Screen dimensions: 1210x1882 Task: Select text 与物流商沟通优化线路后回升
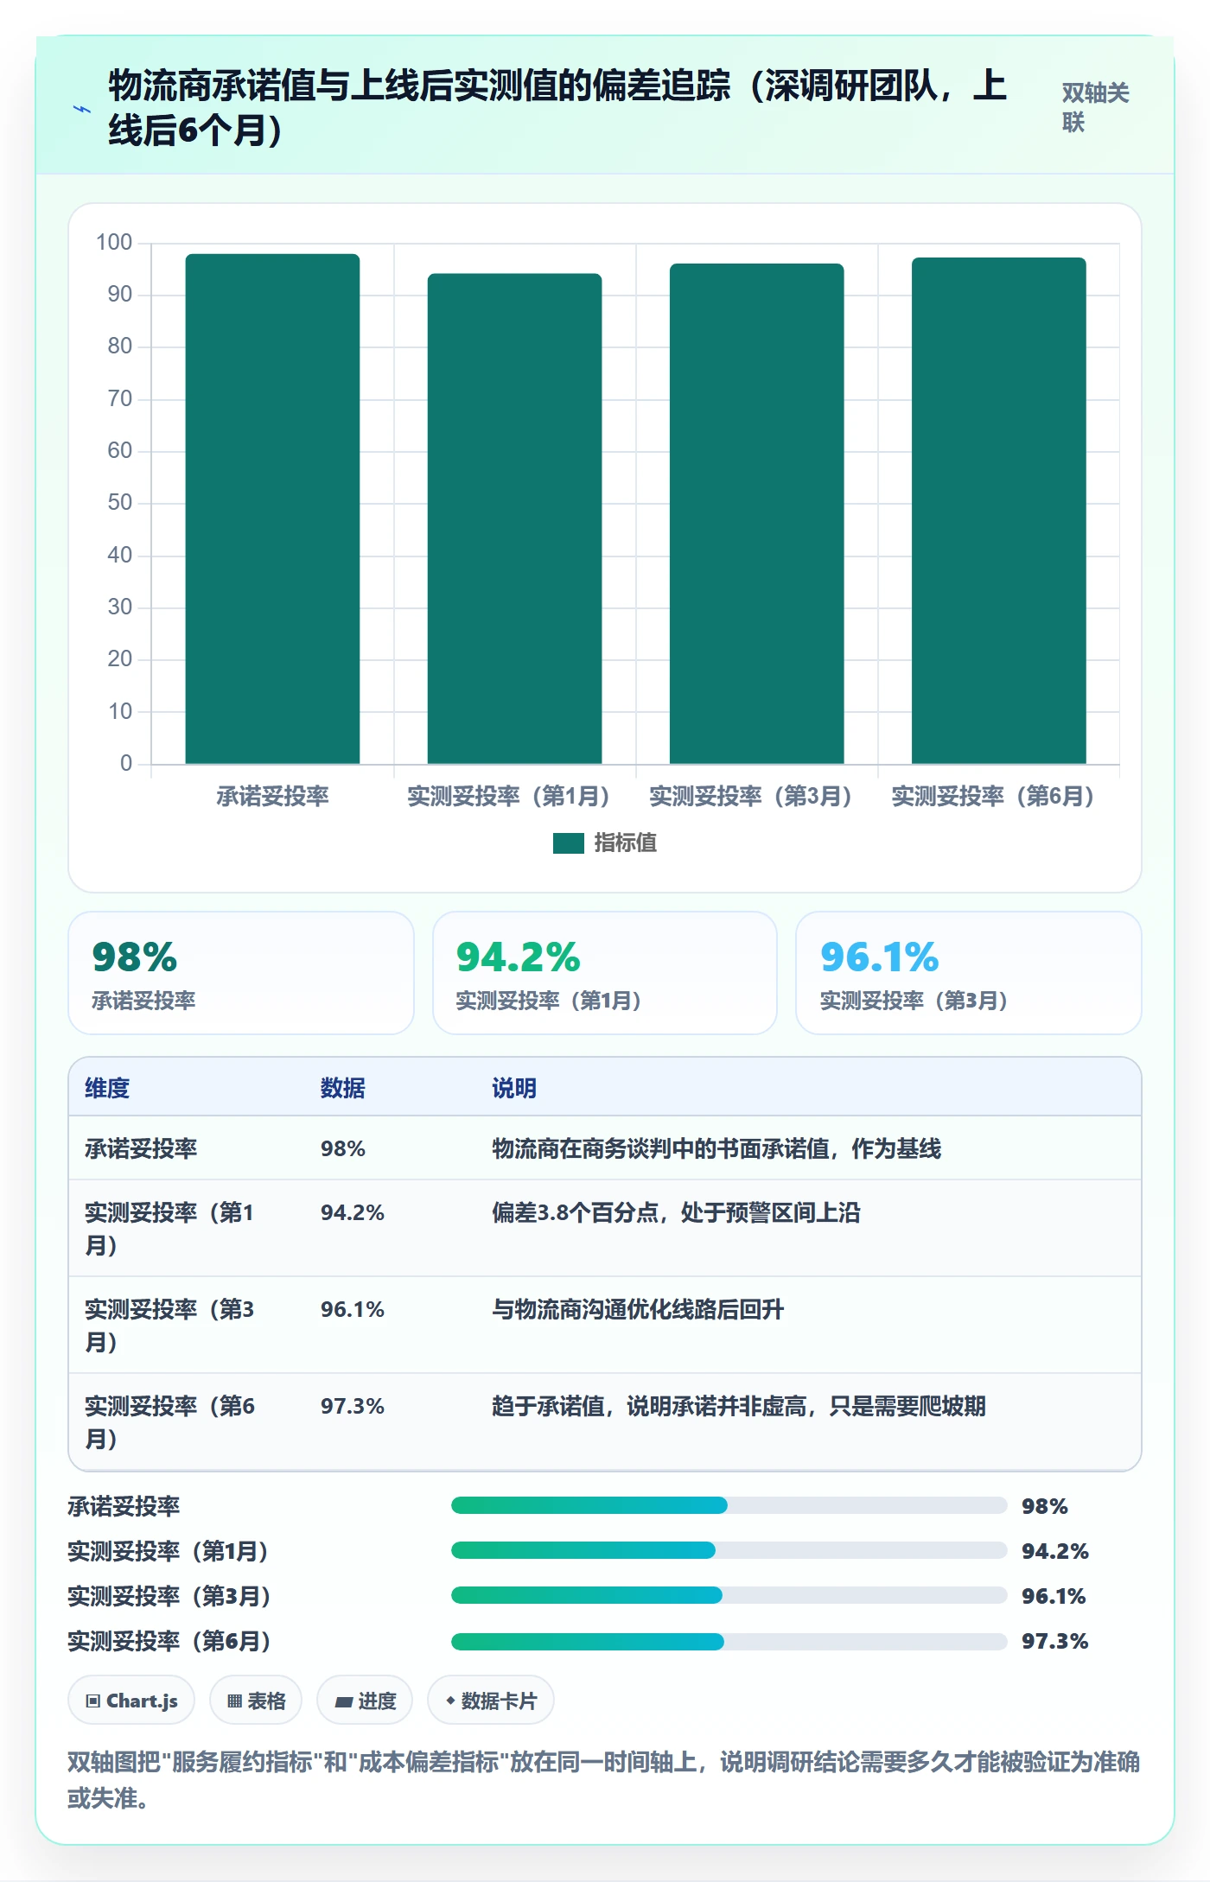(x=638, y=1309)
